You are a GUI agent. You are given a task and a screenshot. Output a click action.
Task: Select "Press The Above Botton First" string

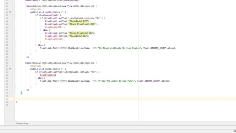tap(116, 81)
